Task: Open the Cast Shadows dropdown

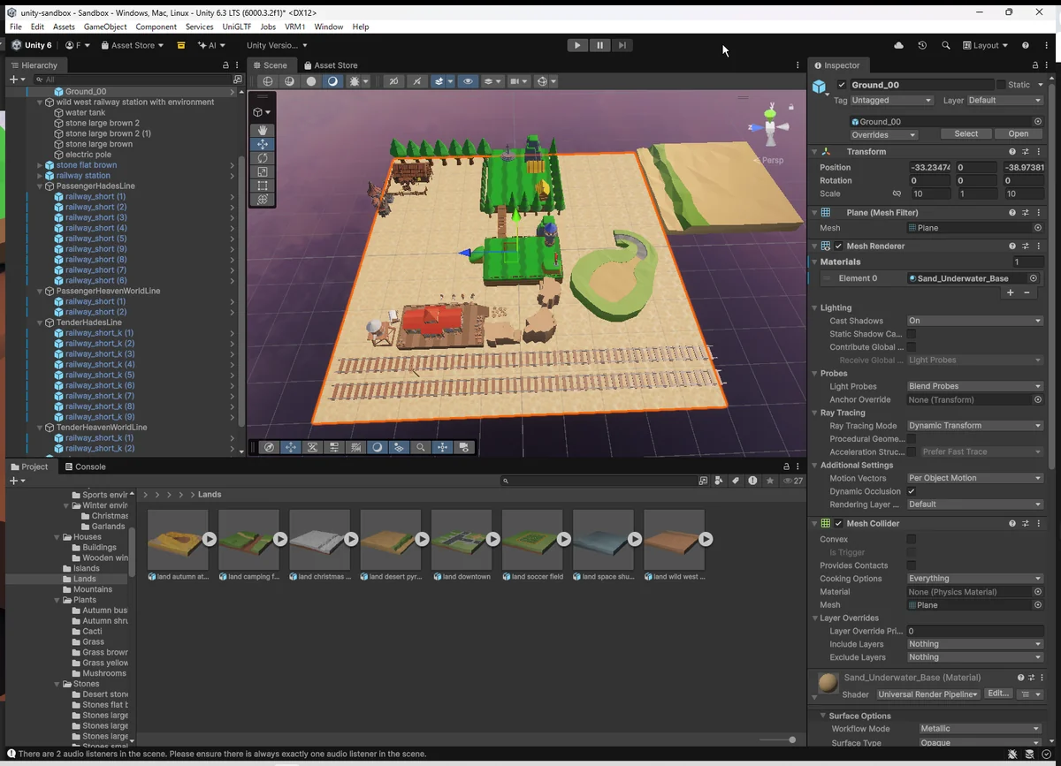Action: (x=974, y=321)
